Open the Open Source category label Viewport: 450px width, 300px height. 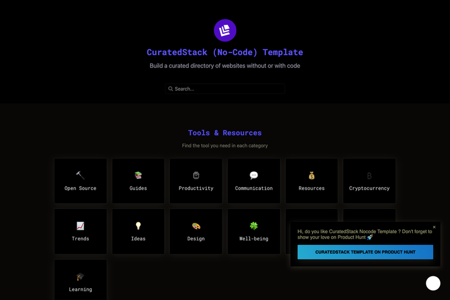click(x=80, y=189)
